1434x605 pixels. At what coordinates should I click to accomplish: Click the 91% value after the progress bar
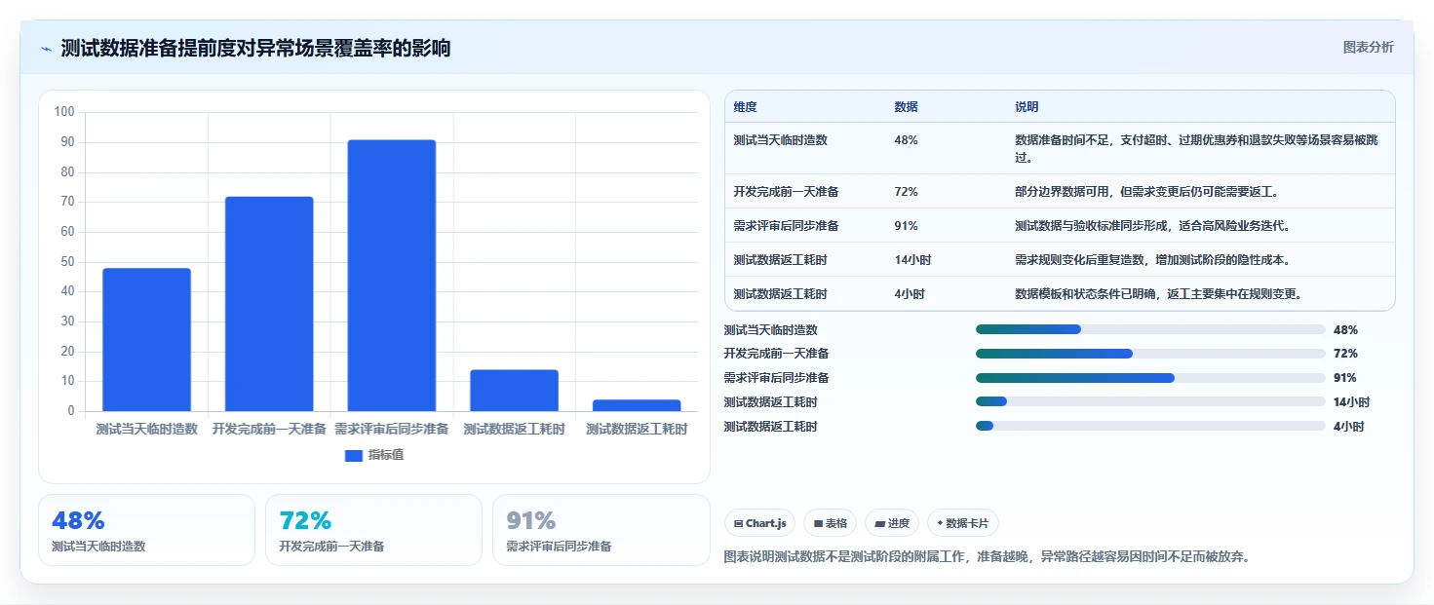pos(1345,378)
